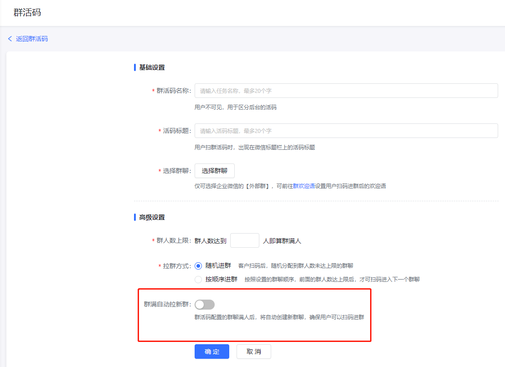This screenshot has height=367, width=505.
Task: Return via the 返回群活码 link
Action: pos(31,39)
